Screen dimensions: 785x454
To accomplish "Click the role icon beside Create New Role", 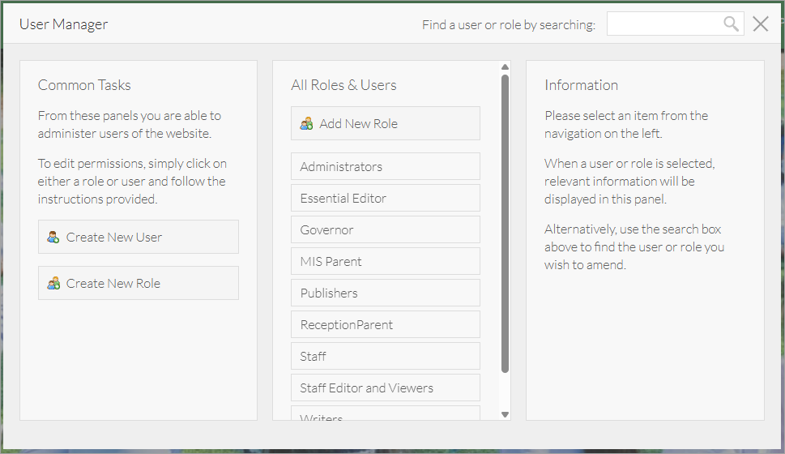I will (53, 284).
